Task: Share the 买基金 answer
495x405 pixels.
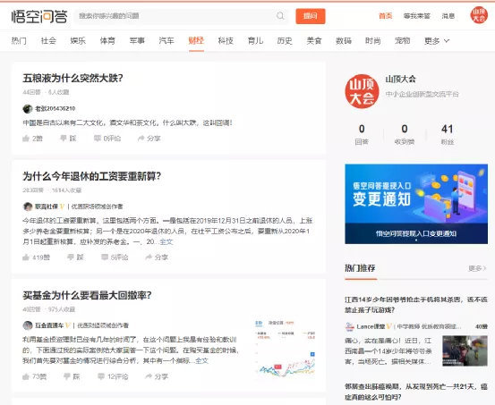Action: click(x=157, y=376)
